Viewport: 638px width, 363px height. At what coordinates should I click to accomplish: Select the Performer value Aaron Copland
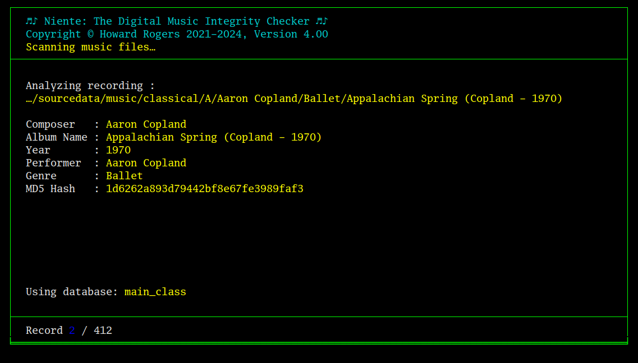click(146, 163)
